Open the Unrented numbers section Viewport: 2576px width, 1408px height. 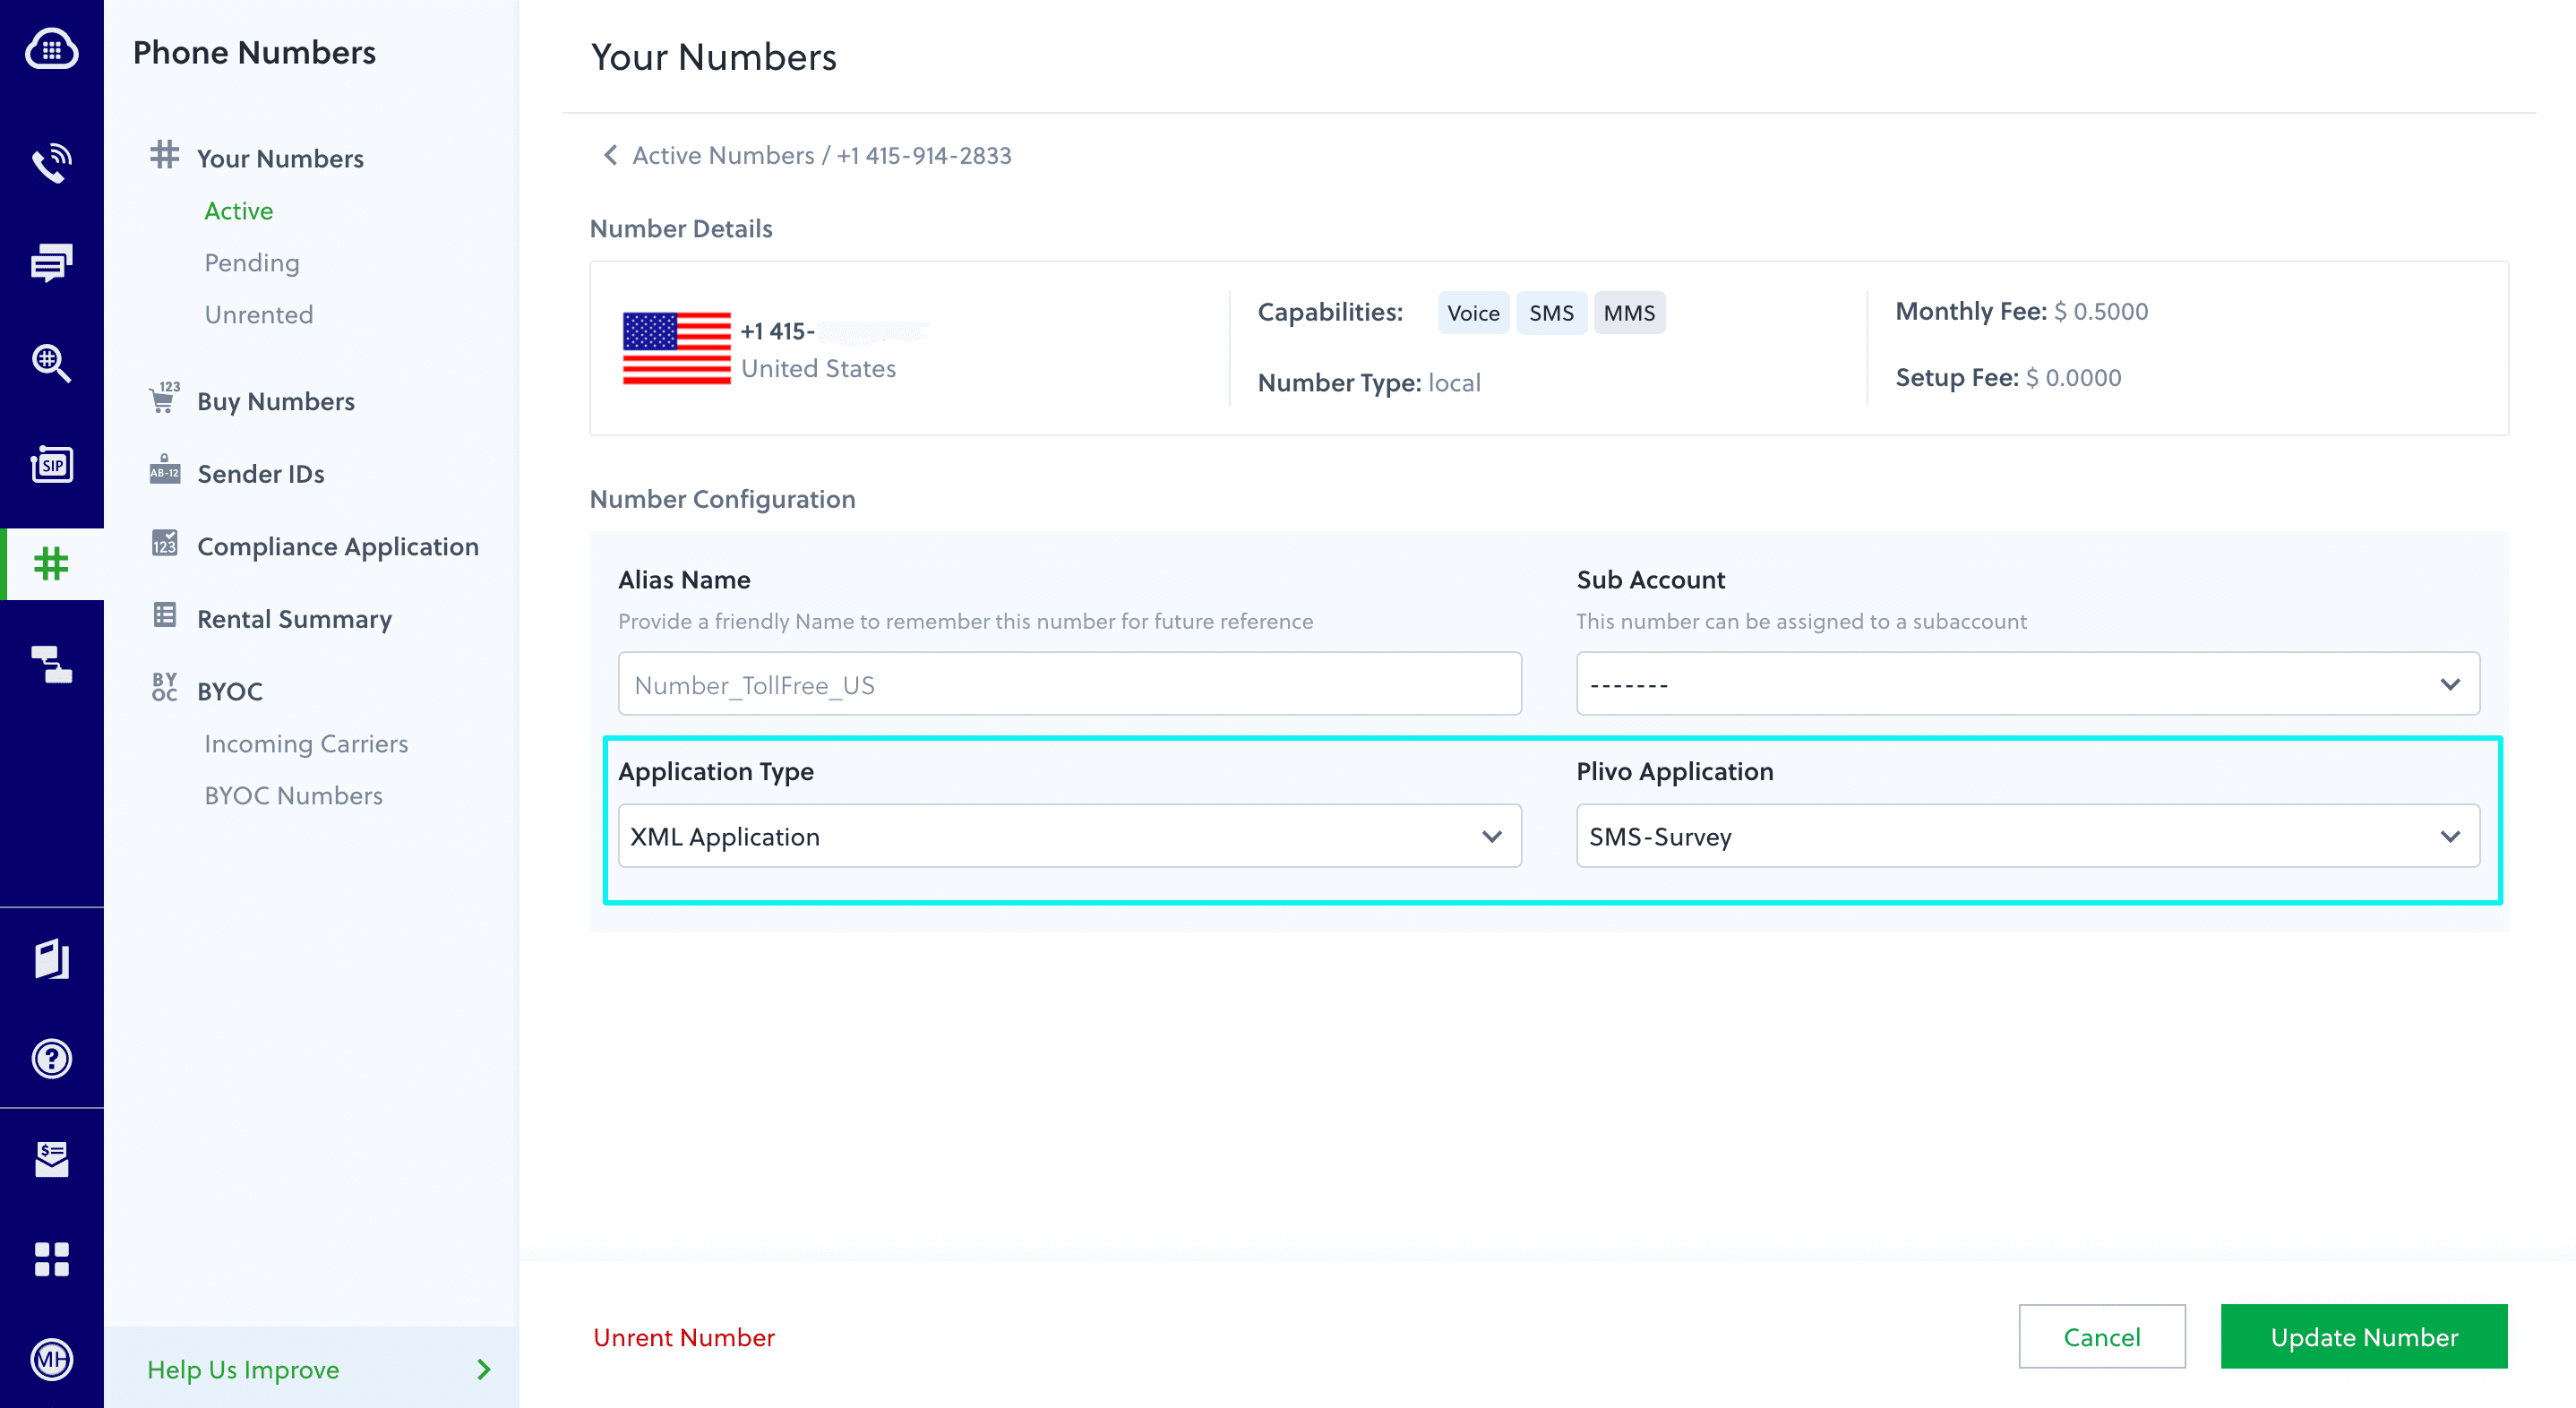tap(258, 314)
